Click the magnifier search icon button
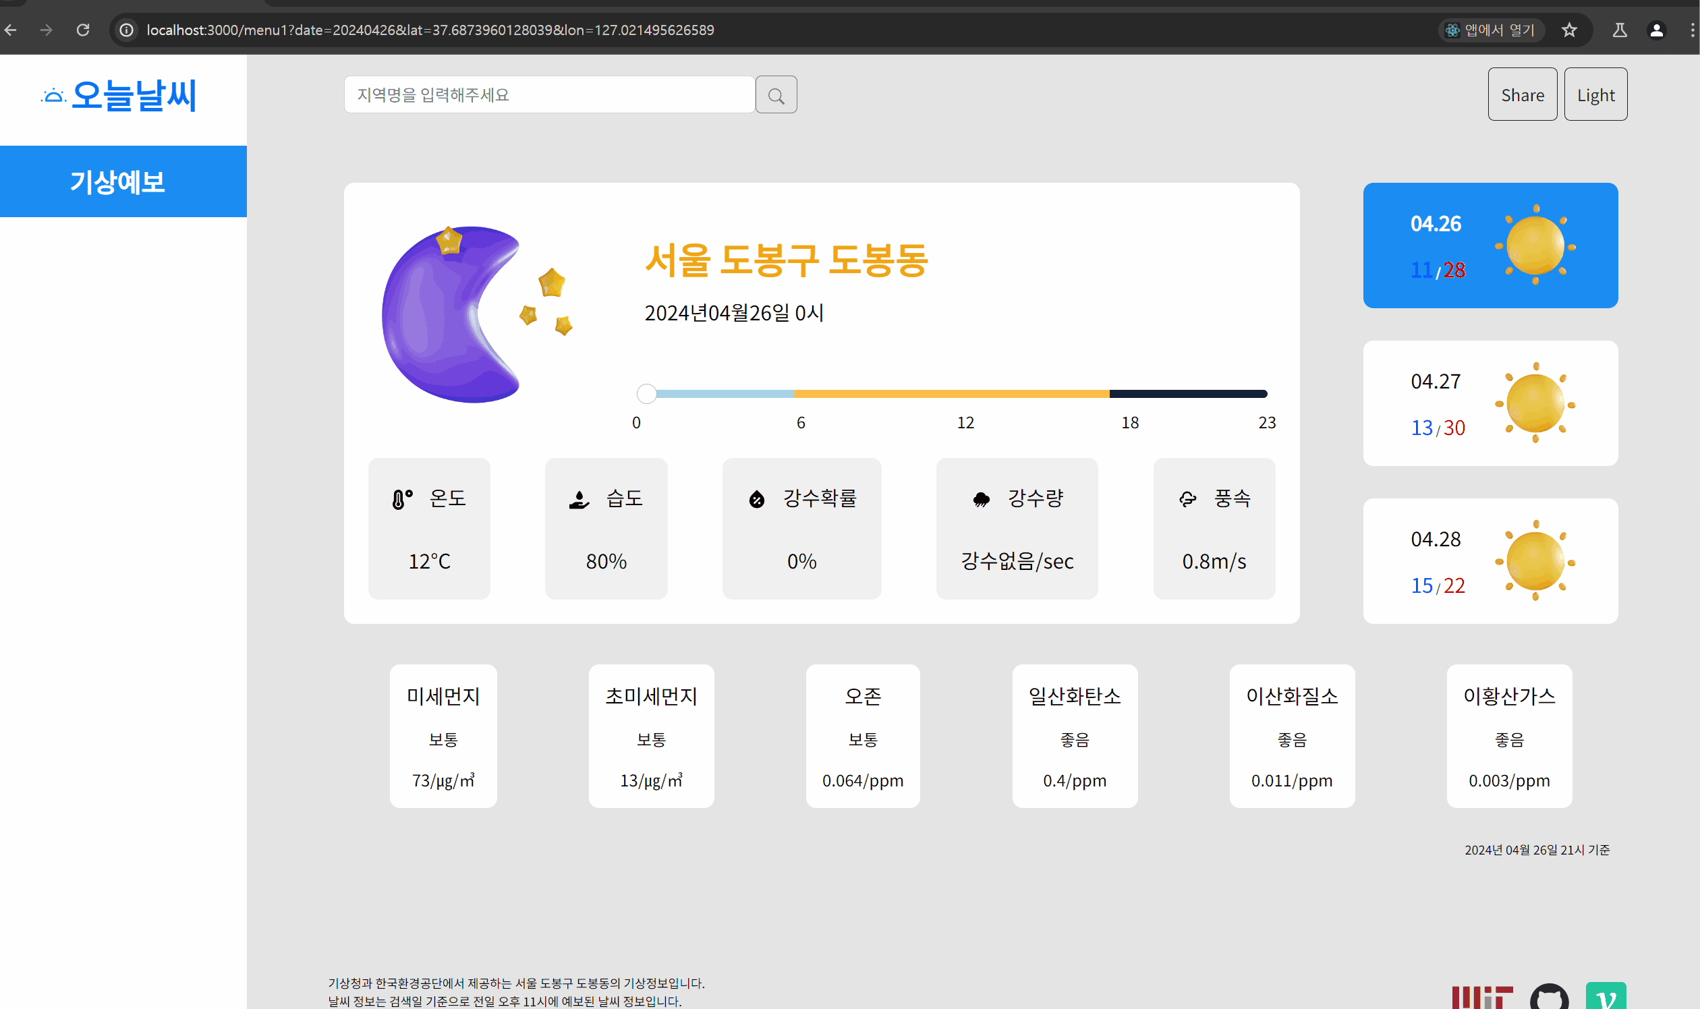 coord(776,95)
